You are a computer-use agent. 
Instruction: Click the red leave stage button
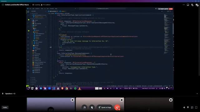pos(117,107)
